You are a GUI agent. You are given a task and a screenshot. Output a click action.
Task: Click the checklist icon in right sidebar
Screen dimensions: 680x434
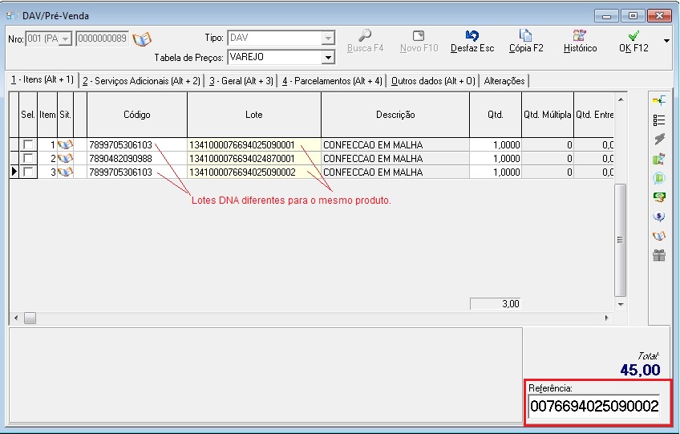point(659,120)
